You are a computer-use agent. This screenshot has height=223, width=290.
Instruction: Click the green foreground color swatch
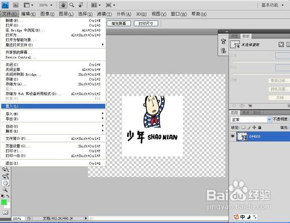coord(3,202)
